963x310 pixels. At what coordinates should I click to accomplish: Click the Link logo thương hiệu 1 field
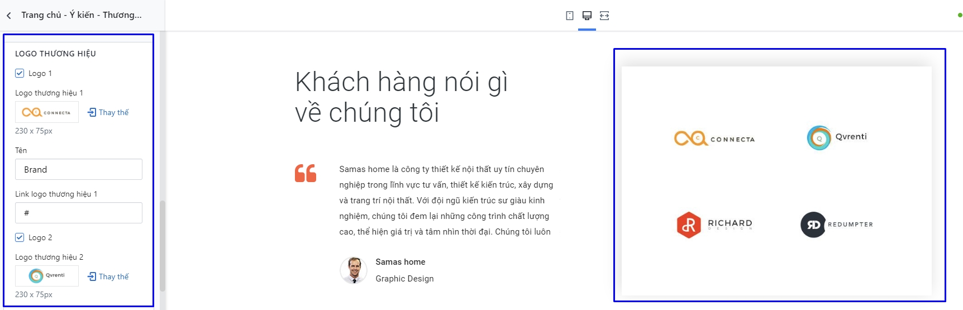click(79, 213)
